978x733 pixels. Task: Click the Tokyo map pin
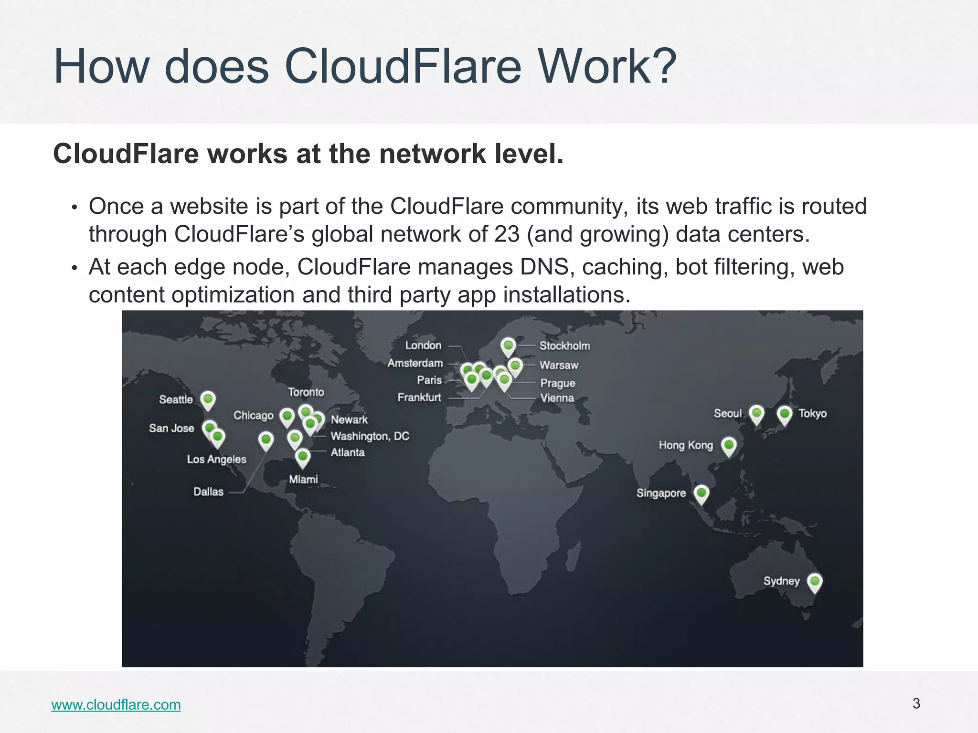(785, 416)
